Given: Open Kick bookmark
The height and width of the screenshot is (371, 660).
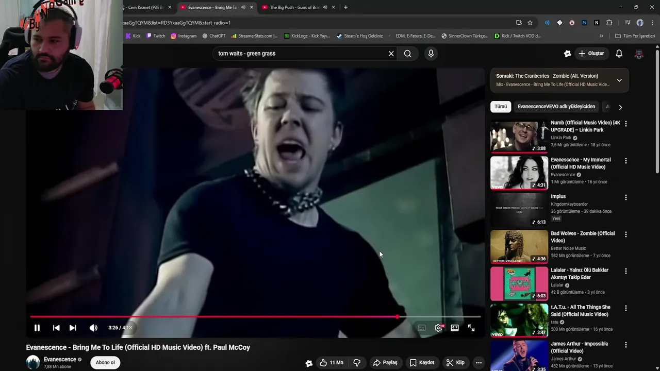Looking at the screenshot, I should click(x=133, y=36).
